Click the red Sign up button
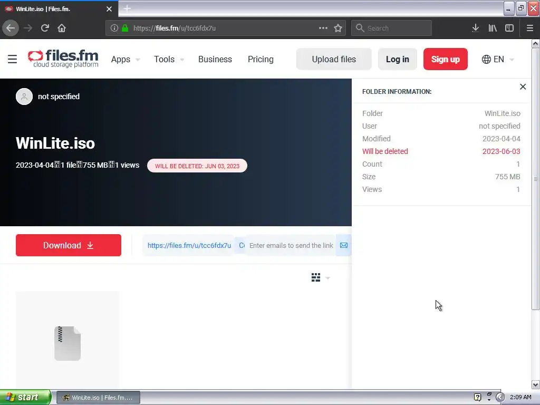The image size is (540, 405). click(445, 59)
